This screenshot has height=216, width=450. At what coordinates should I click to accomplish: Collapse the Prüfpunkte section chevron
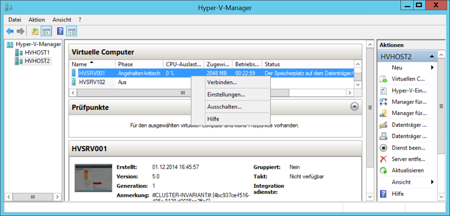pos(355,107)
